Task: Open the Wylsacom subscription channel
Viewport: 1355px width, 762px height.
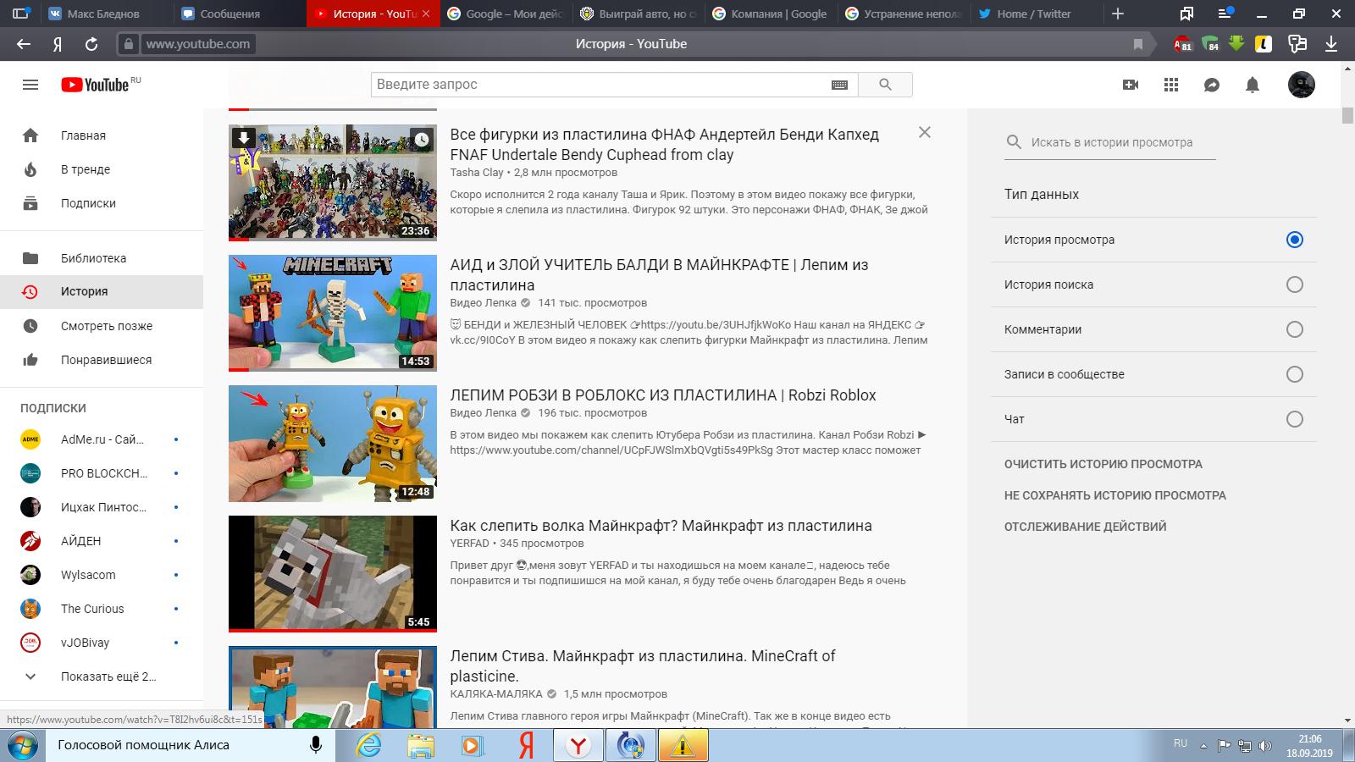Action: point(102,575)
